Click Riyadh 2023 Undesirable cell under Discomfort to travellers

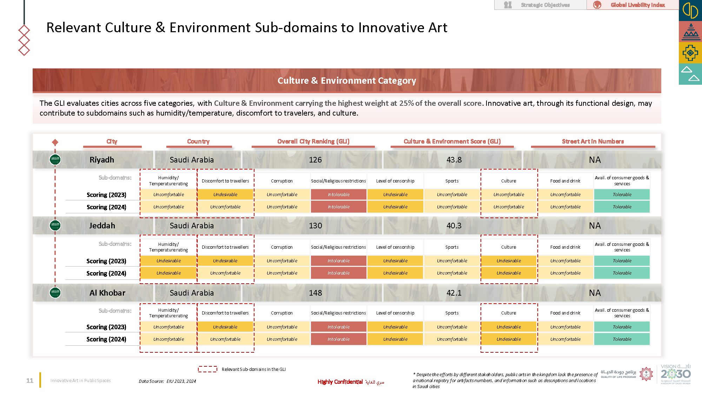click(225, 194)
